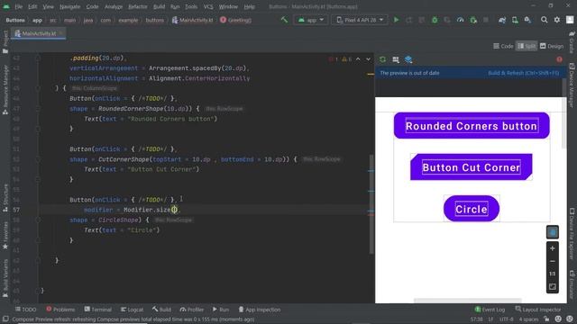Open the Profiler tool window

click(x=192, y=310)
